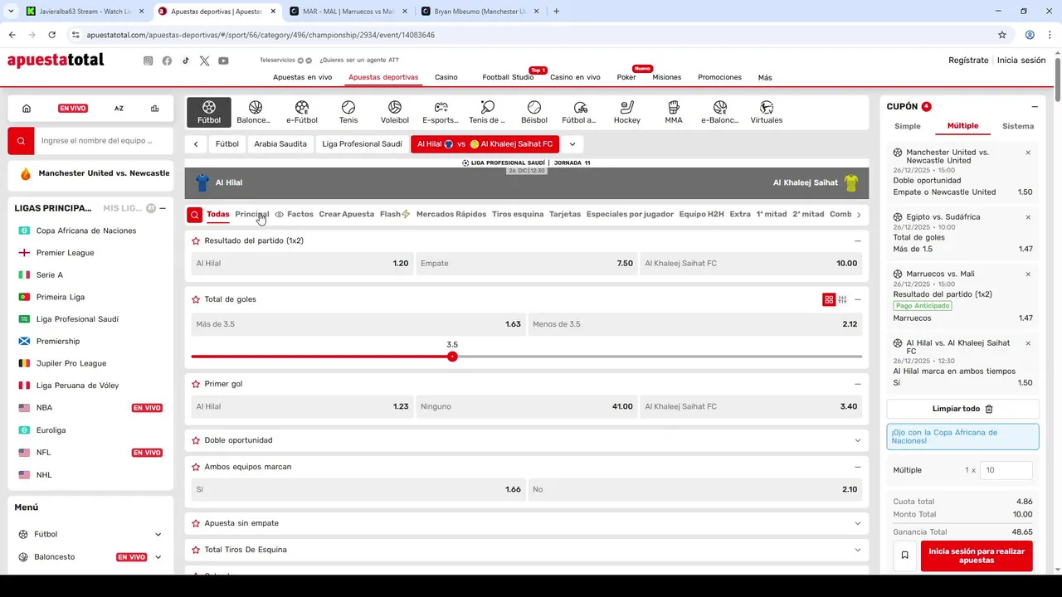The height and width of the screenshot is (597, 1062).
Task: Click the Múltiple stake amount field
Action: pos(1006,470)
